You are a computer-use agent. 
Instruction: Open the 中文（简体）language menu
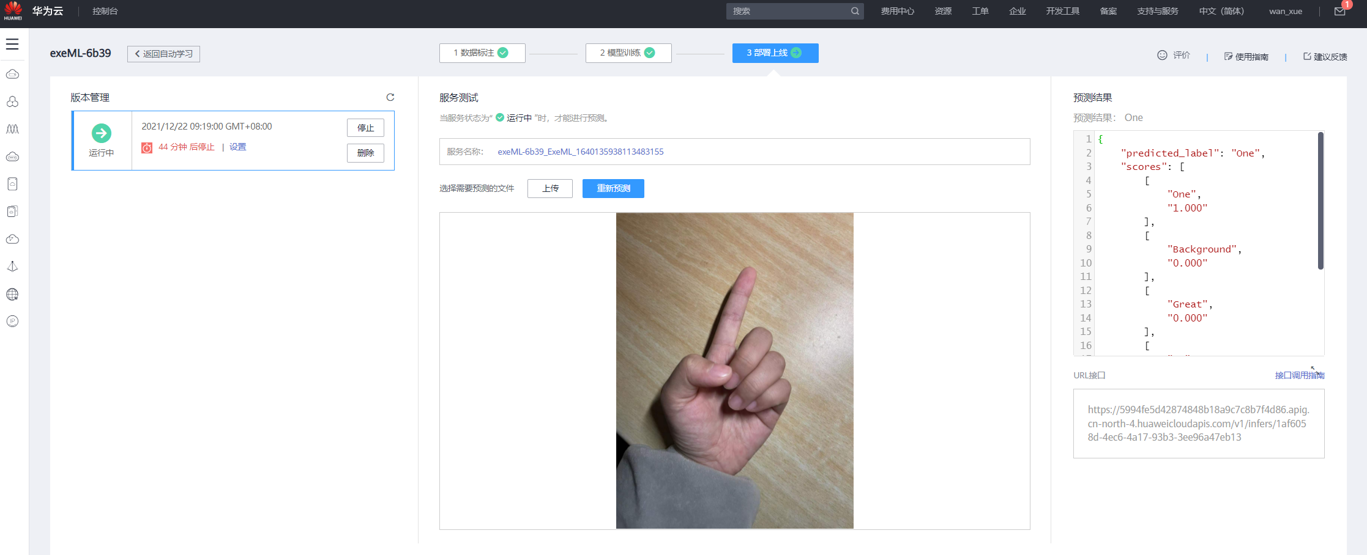pyautogui.click(x=1221, y=10)
